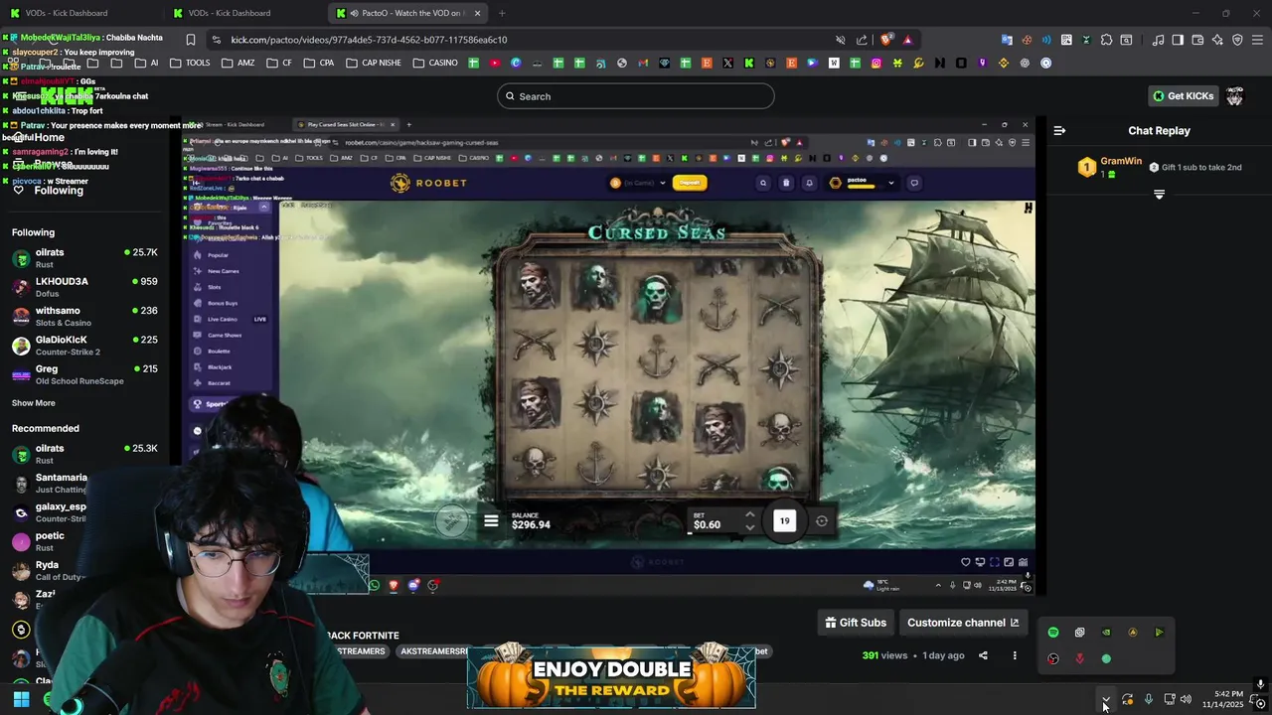Open the CASINO bookmarks folder
This screenshot has width=1272, height=715.
434,63
